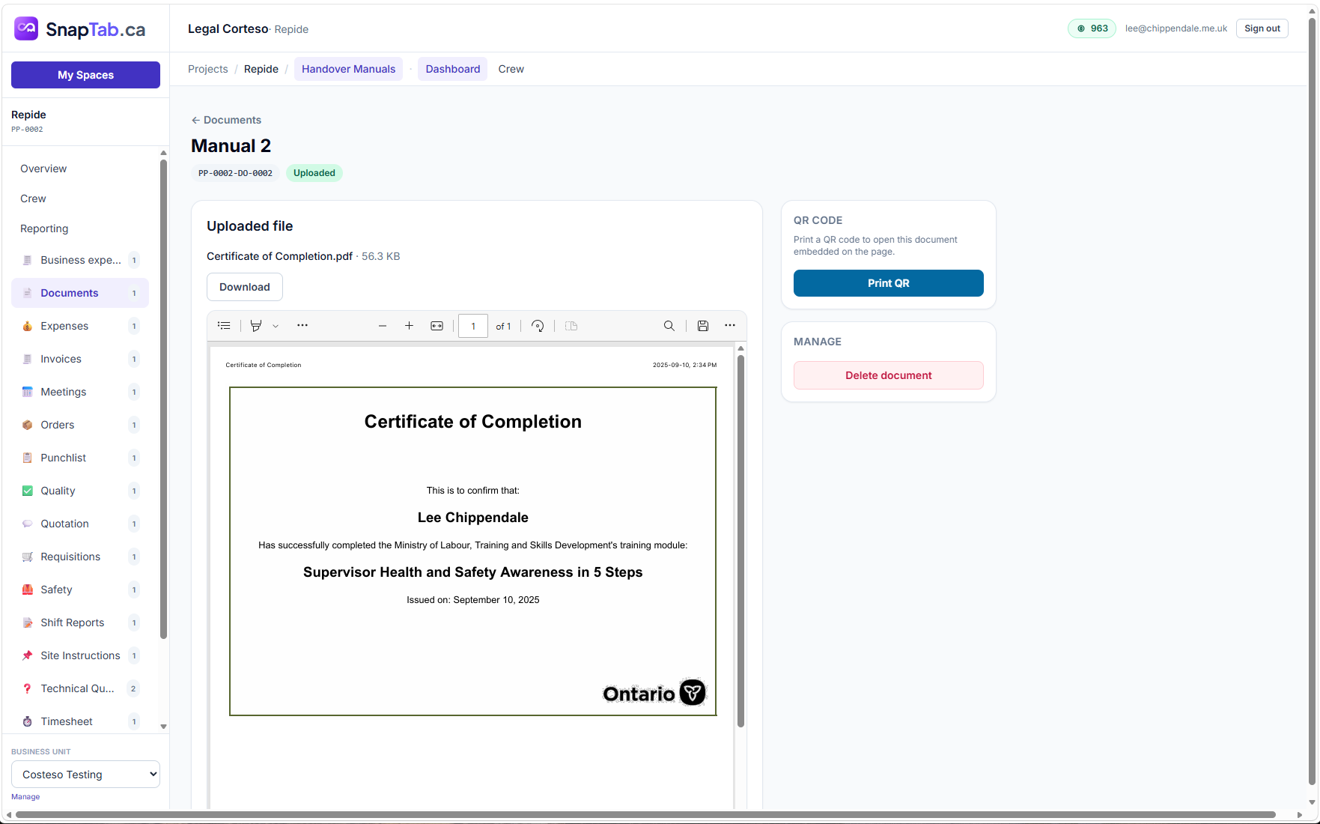Click the Technical Queries question mark icon

28,688
